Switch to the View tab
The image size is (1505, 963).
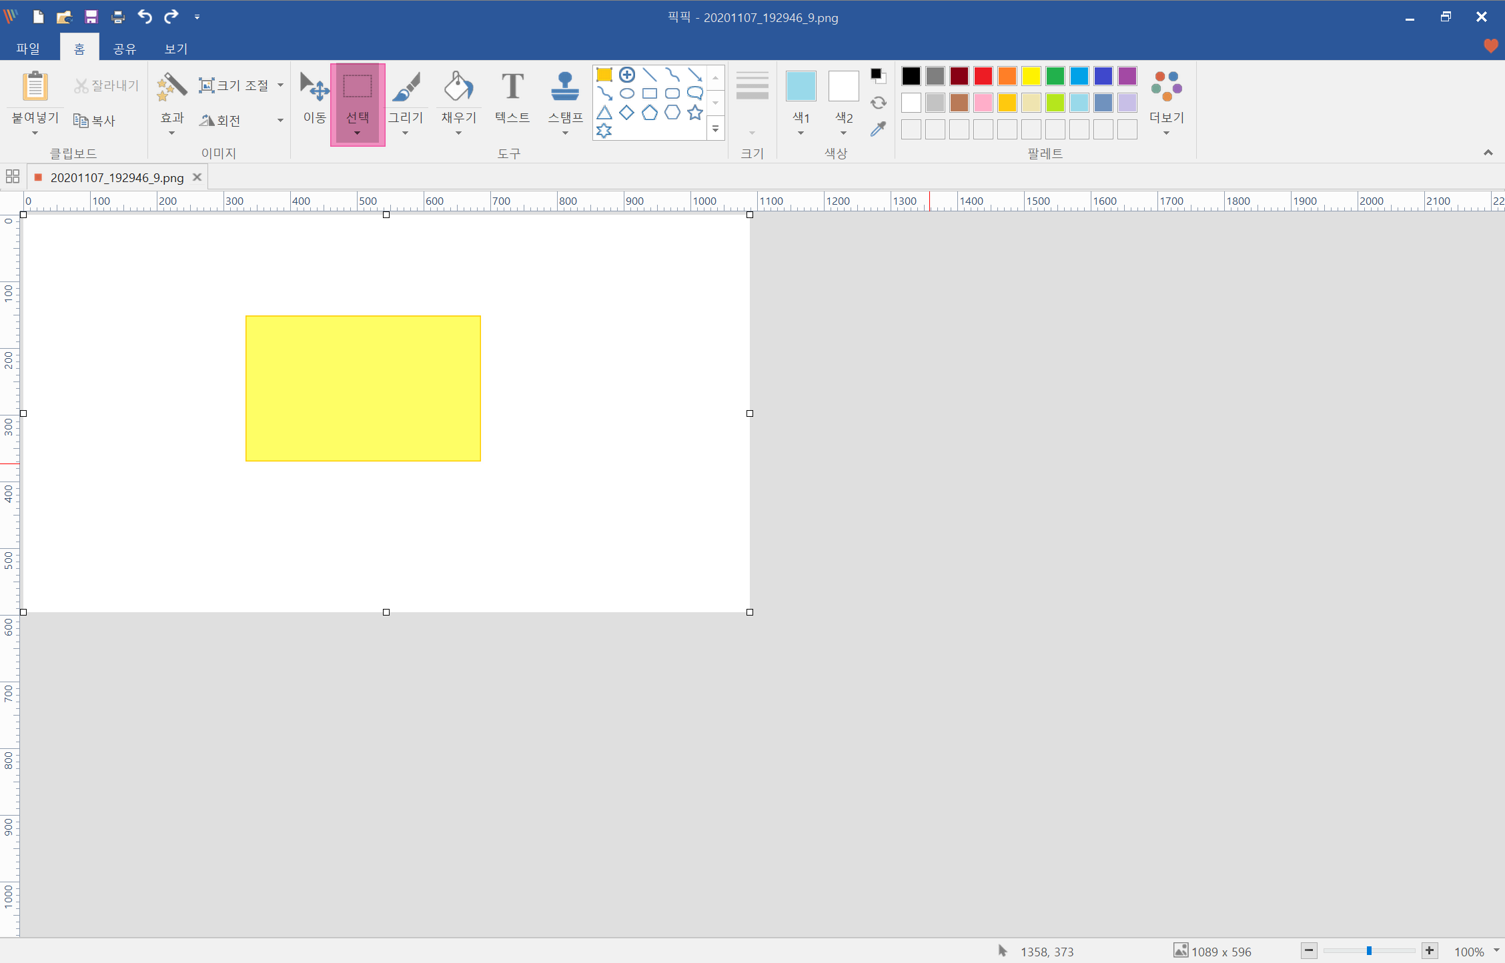[176, 49]
